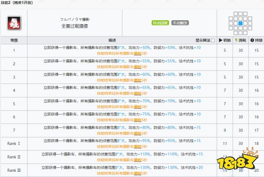Open the 晕眩 link in level 5 row

tap(138, 107)
